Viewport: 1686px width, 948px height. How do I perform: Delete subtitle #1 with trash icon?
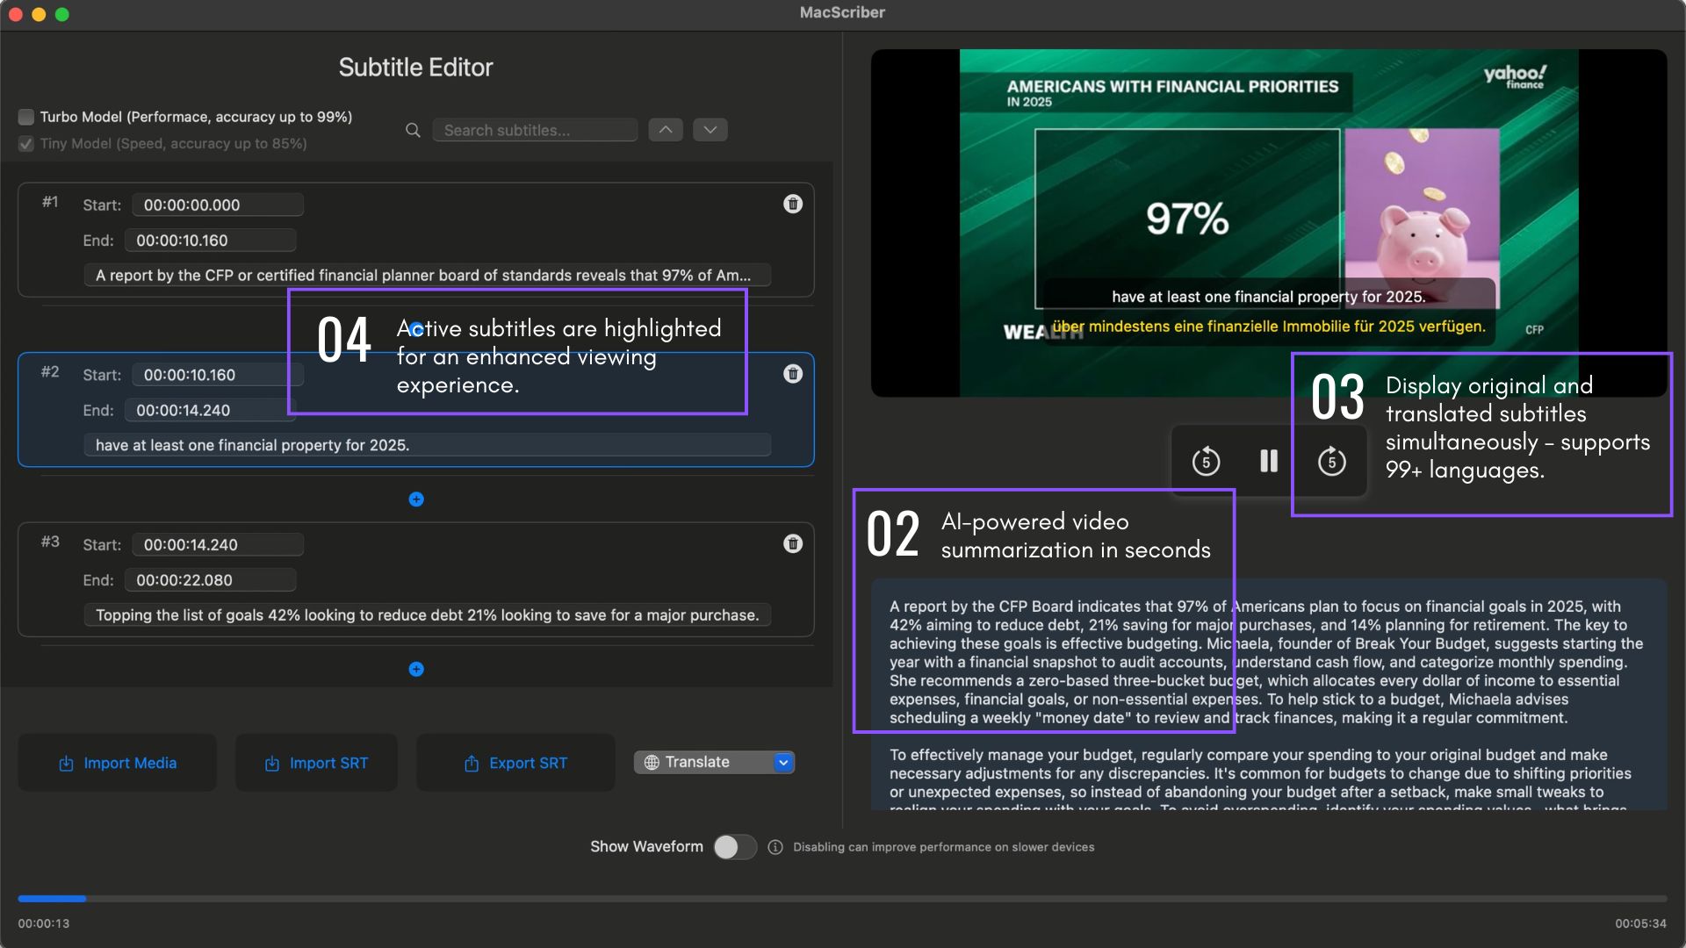(792, 204)
